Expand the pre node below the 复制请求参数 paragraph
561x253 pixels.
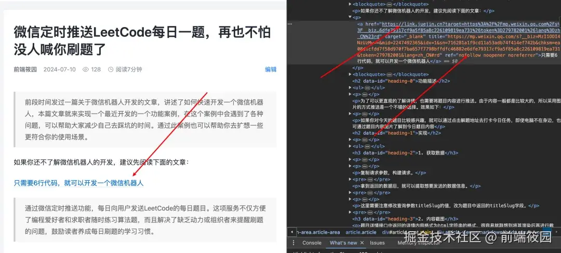click(350, 179)
